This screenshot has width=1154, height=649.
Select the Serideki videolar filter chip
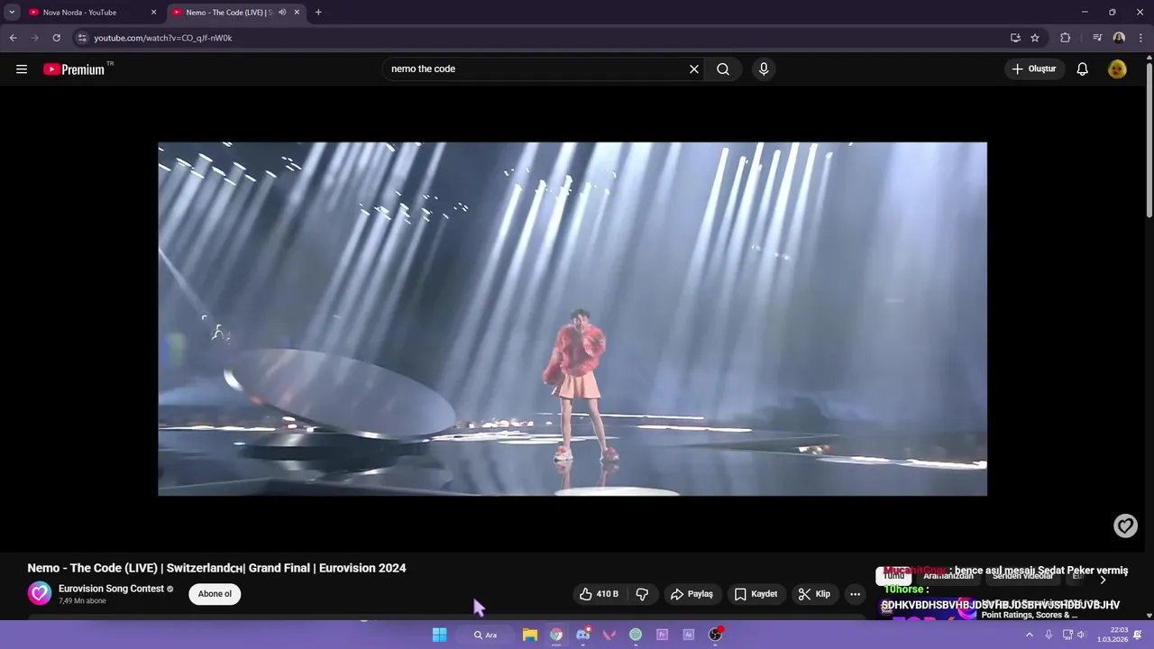tap(1022, 576)
